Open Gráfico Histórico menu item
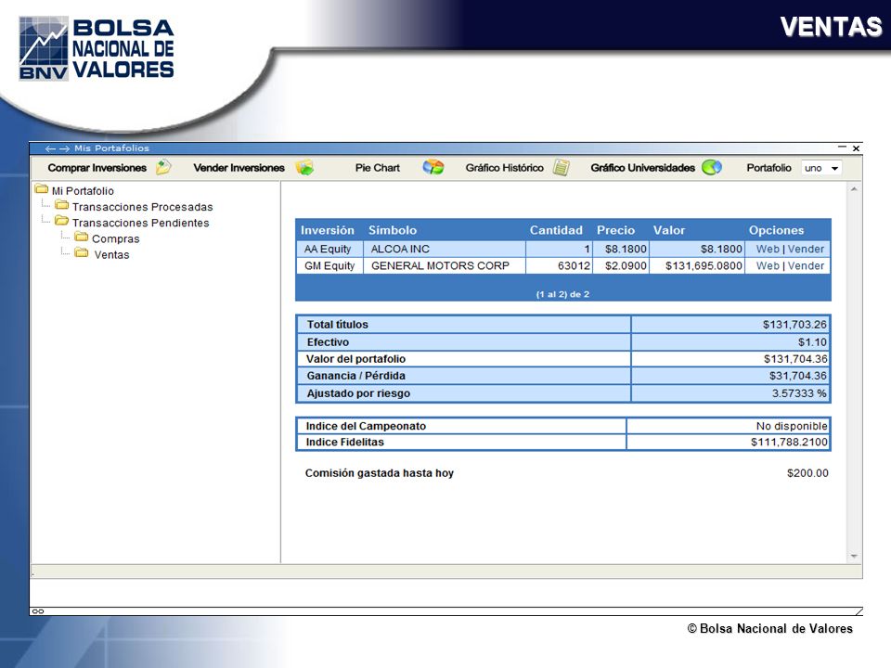Viewport: 891px width, 668px height. [x=505, y=168]
